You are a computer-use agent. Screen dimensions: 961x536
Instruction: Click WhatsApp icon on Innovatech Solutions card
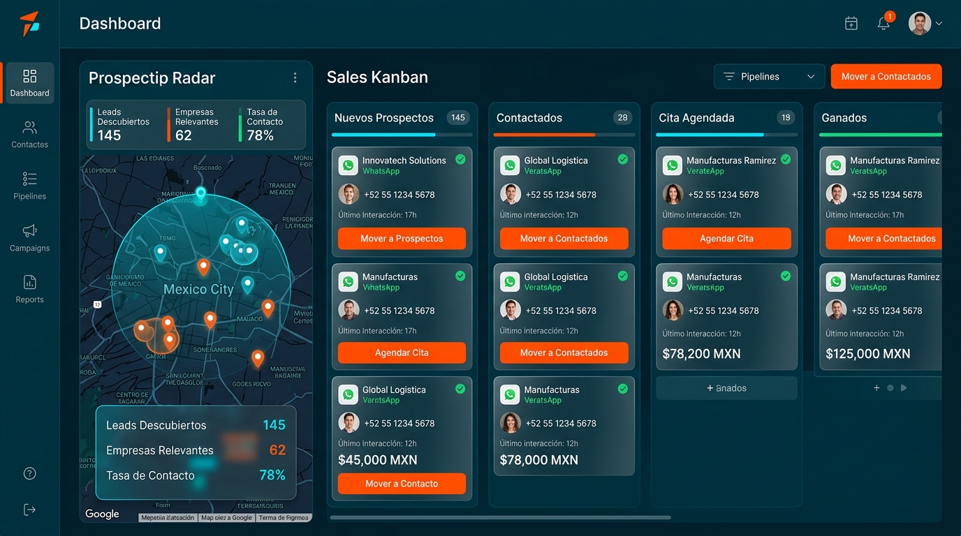(x=348, y=165)
